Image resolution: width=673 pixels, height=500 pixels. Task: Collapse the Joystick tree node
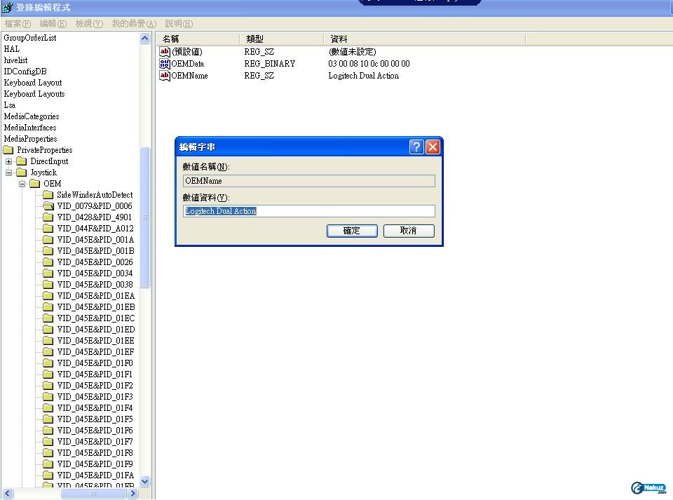[8, 173]
